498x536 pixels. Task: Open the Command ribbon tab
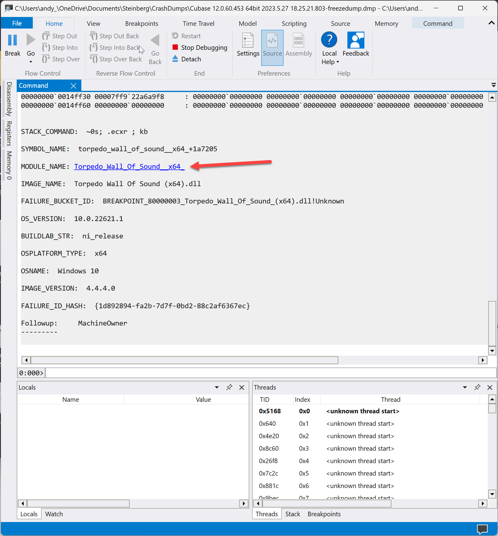click(x=438, y=23)
